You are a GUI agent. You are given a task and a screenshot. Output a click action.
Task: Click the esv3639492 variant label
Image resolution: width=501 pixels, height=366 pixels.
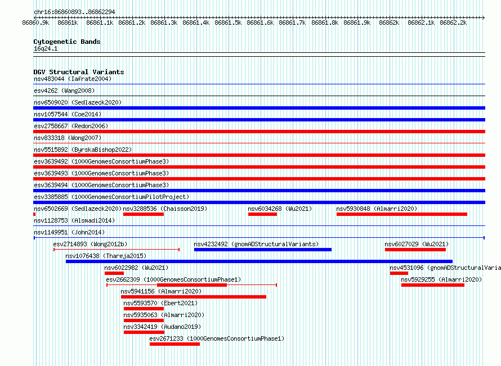tap(101, 161)
